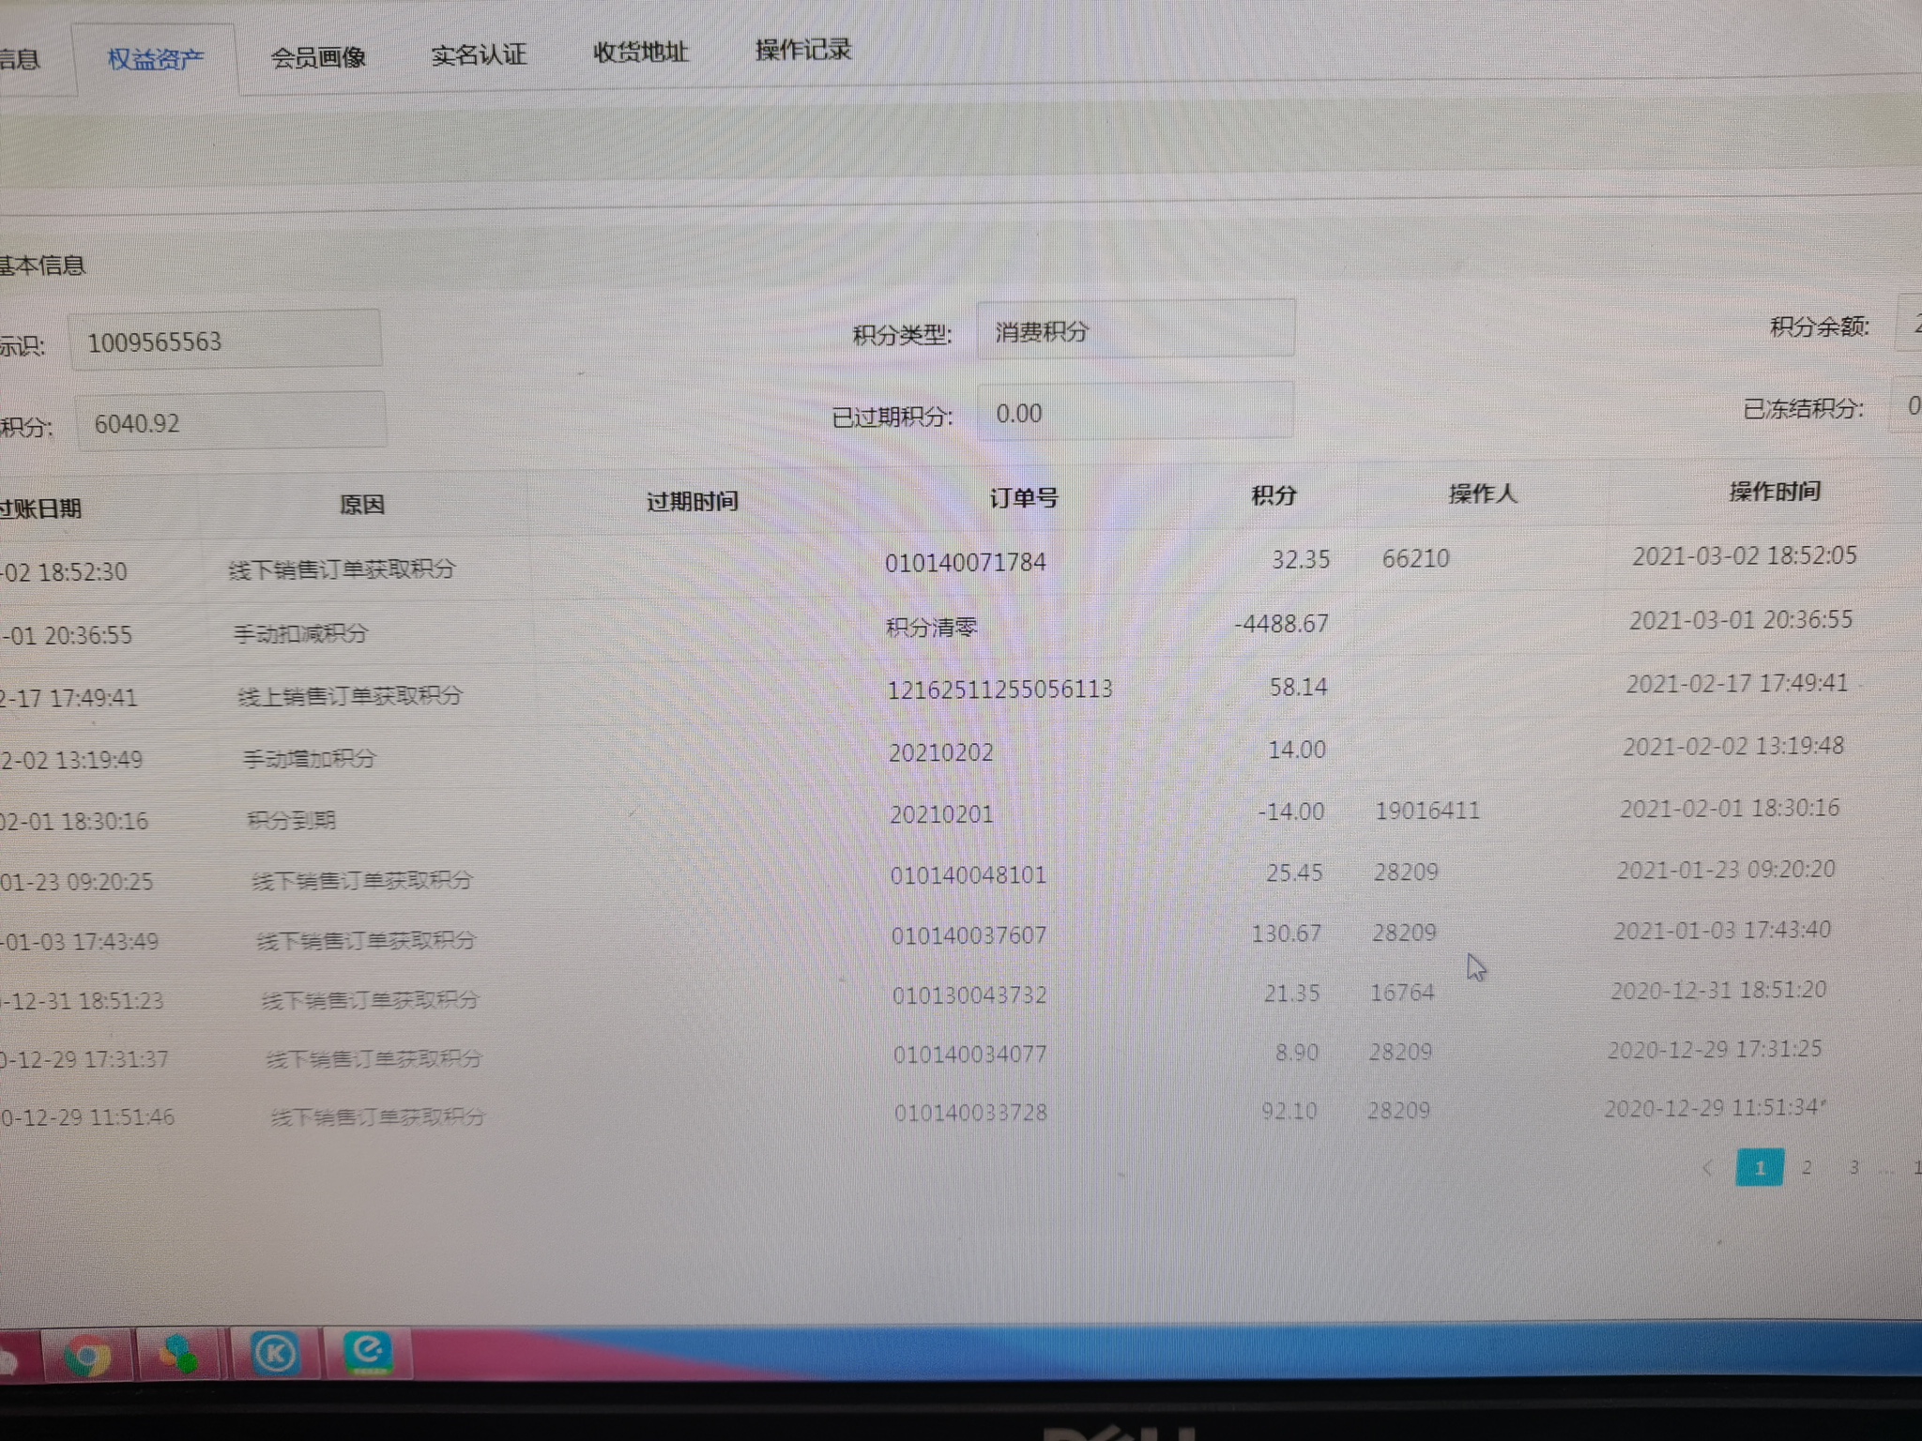This screenshot has height=1441, width=1922.
Task: Open the 收货地址 tab
Action: (x=641, y=52)
